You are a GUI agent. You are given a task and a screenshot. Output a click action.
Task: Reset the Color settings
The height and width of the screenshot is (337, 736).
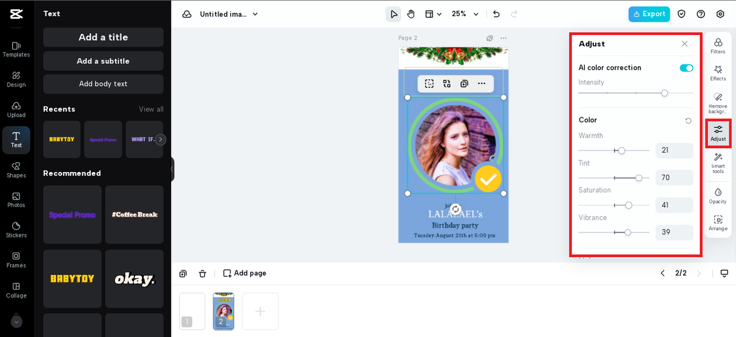(x=688, y=121)
